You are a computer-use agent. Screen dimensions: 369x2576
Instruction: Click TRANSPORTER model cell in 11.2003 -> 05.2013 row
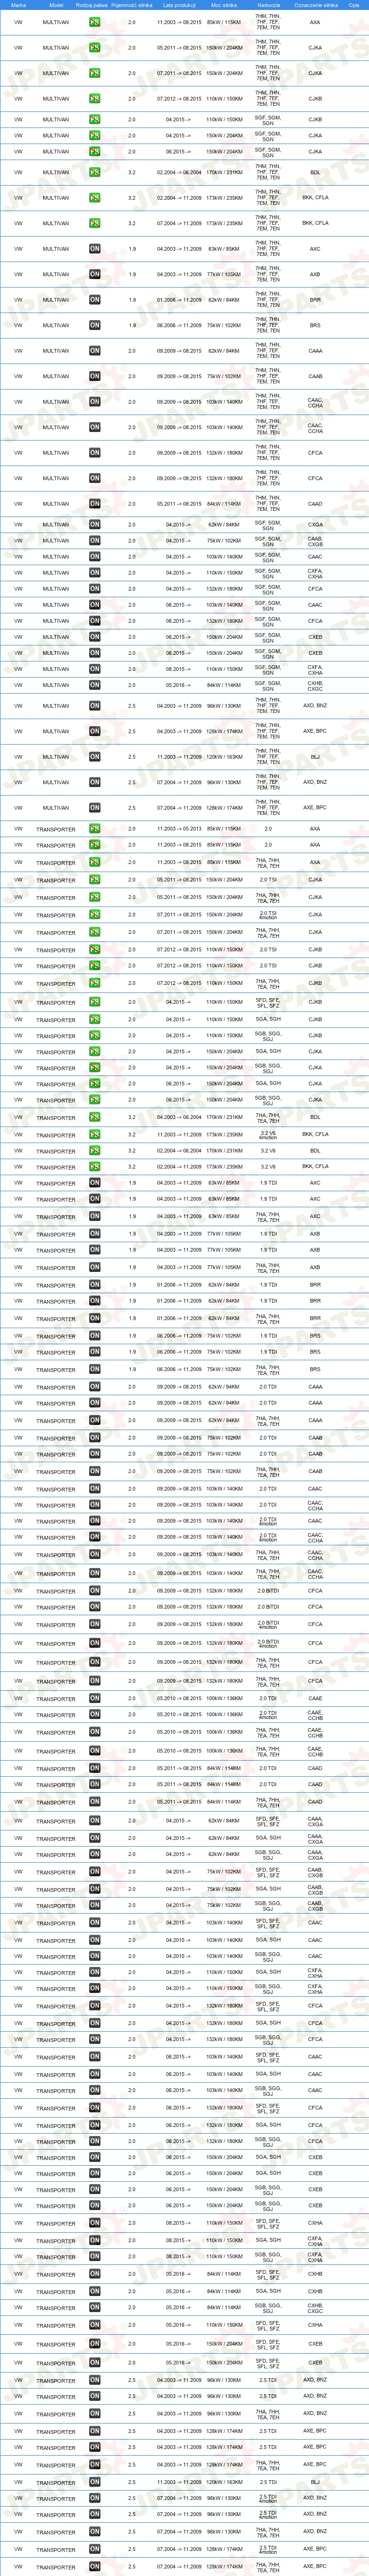(56, 829)
